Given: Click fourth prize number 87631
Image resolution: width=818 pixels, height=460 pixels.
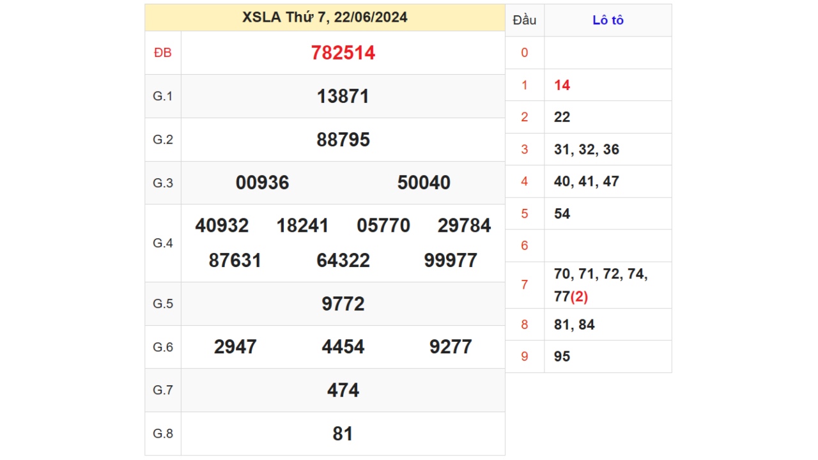Looking at the screenshot, I should point(235,261).
